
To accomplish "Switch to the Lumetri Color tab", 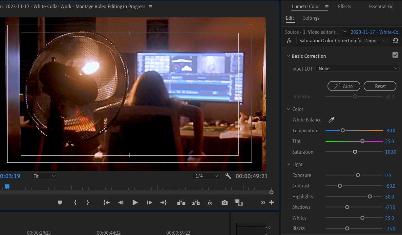I will pos(306,7).
